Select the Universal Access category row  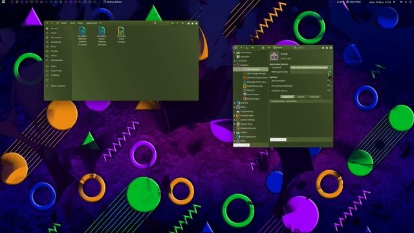point(250,128)
